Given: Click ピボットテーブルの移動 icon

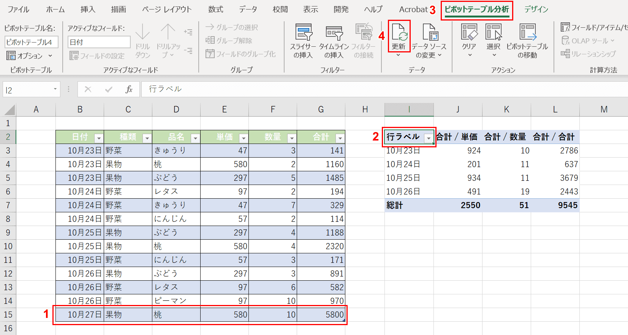Looking at the screenshot, I should point(528,32).
